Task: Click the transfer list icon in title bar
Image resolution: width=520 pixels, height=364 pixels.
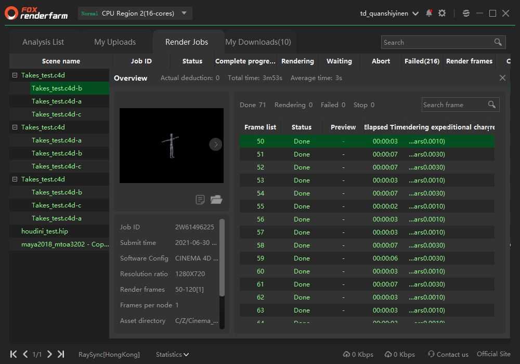Action: 466,14
